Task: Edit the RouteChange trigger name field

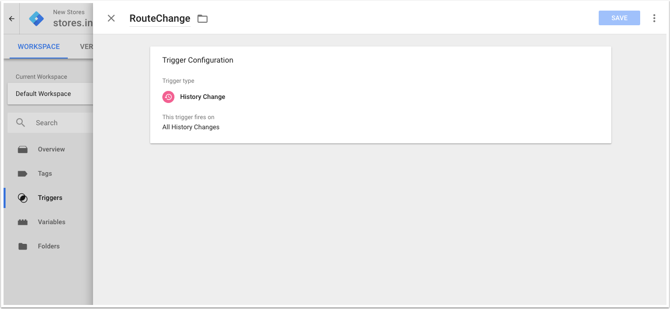Action: pos(160,19)
